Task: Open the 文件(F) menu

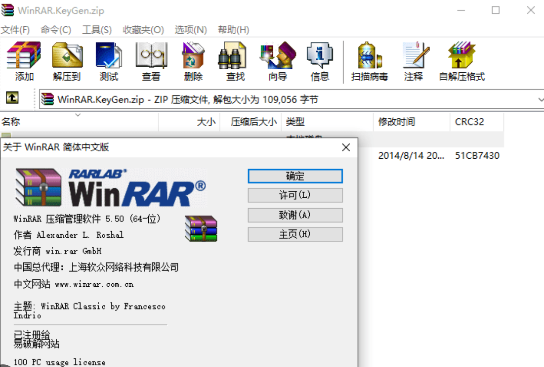Action: pos(15,30)
